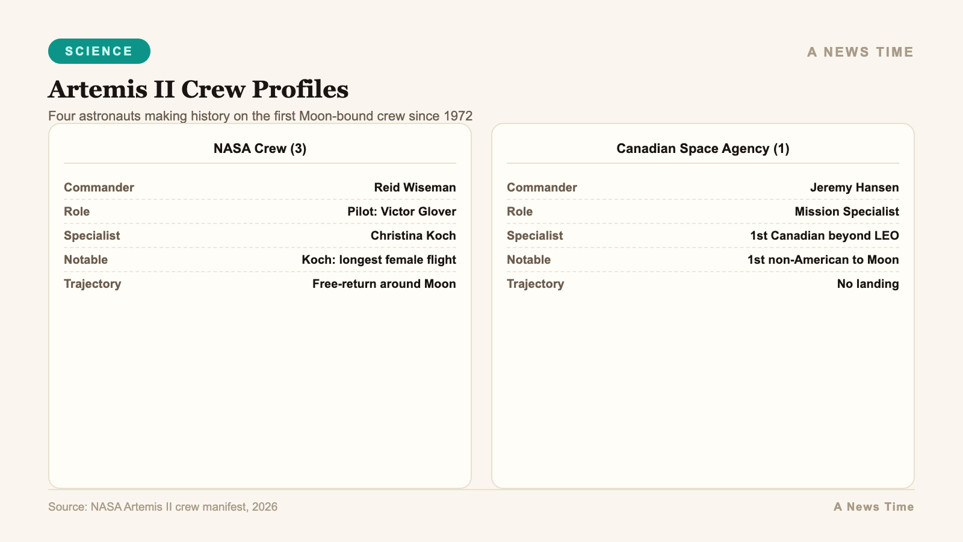Click 'Commander' label in the NASA Crew card
Screen dimensions: 963x542
[99, 187]
